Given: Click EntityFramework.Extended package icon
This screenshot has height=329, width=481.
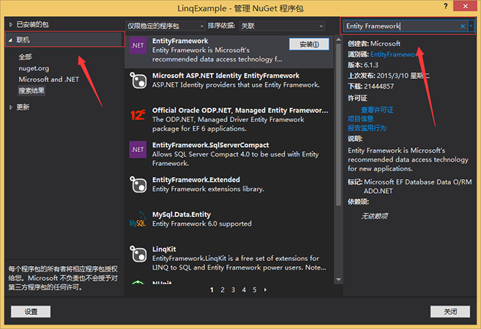Looking at the screenshot, I should tap(138, 184).
